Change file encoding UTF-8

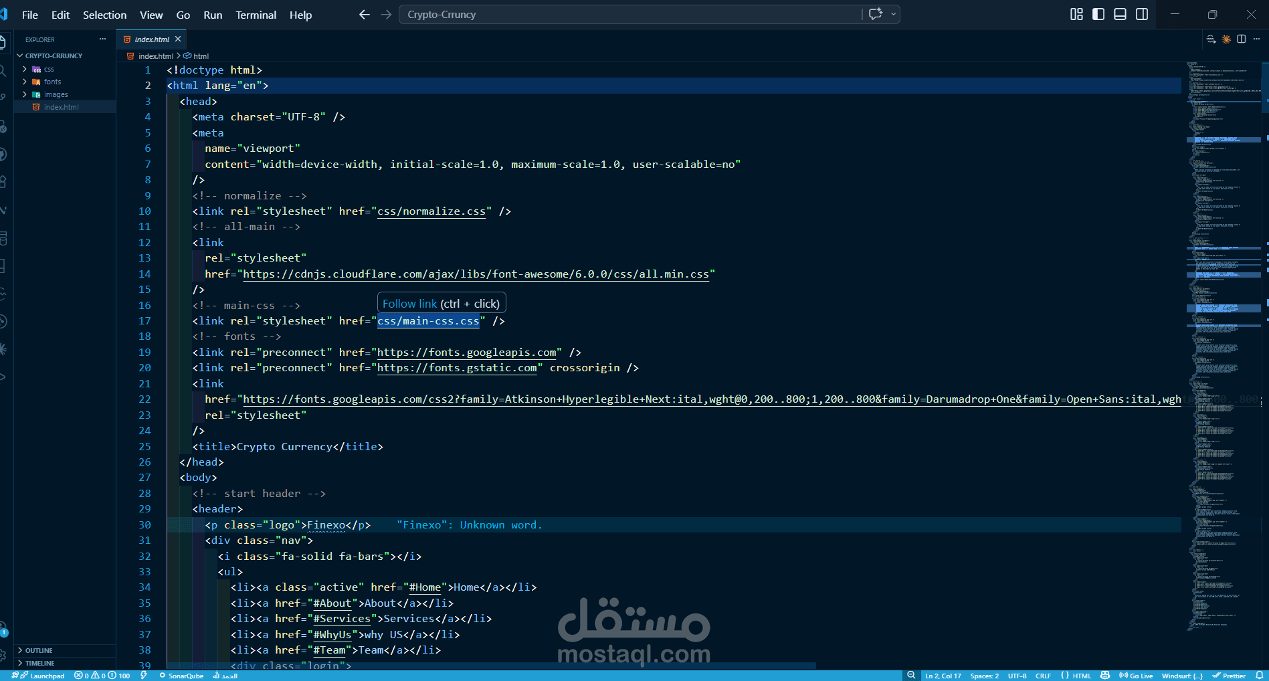1017,676
